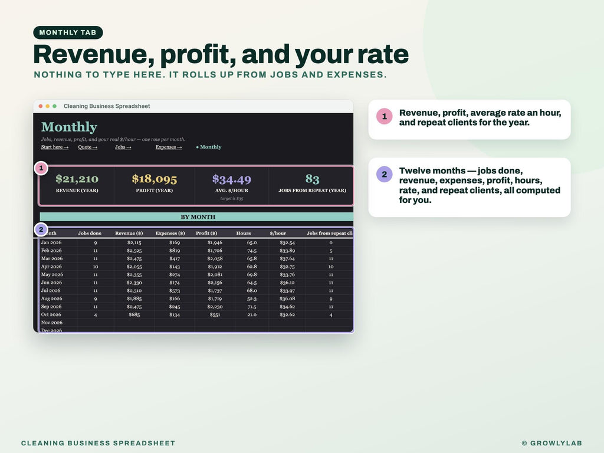Select the 'Jul 2026' row label
The width and height of the screenshot is (604, 453).
pyautogui.click(x=51, y=291)
